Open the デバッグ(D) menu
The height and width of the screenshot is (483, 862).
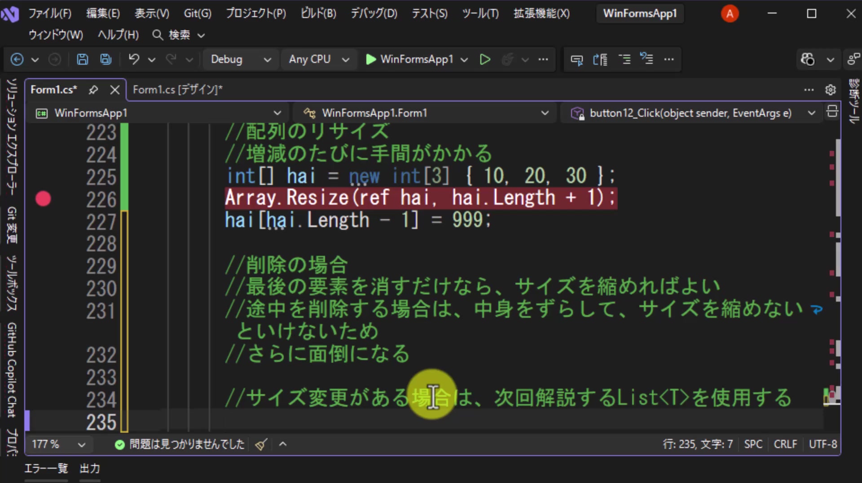374,13
